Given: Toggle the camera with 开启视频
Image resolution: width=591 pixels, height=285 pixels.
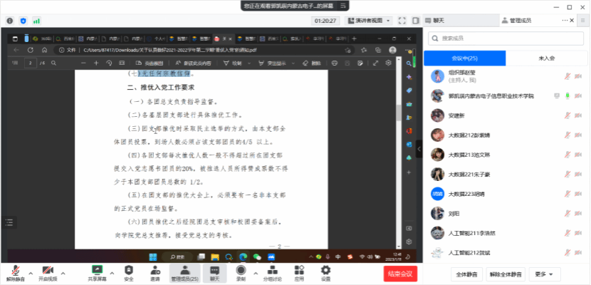Looking at the screenshot, I should [x=48, y=270].
